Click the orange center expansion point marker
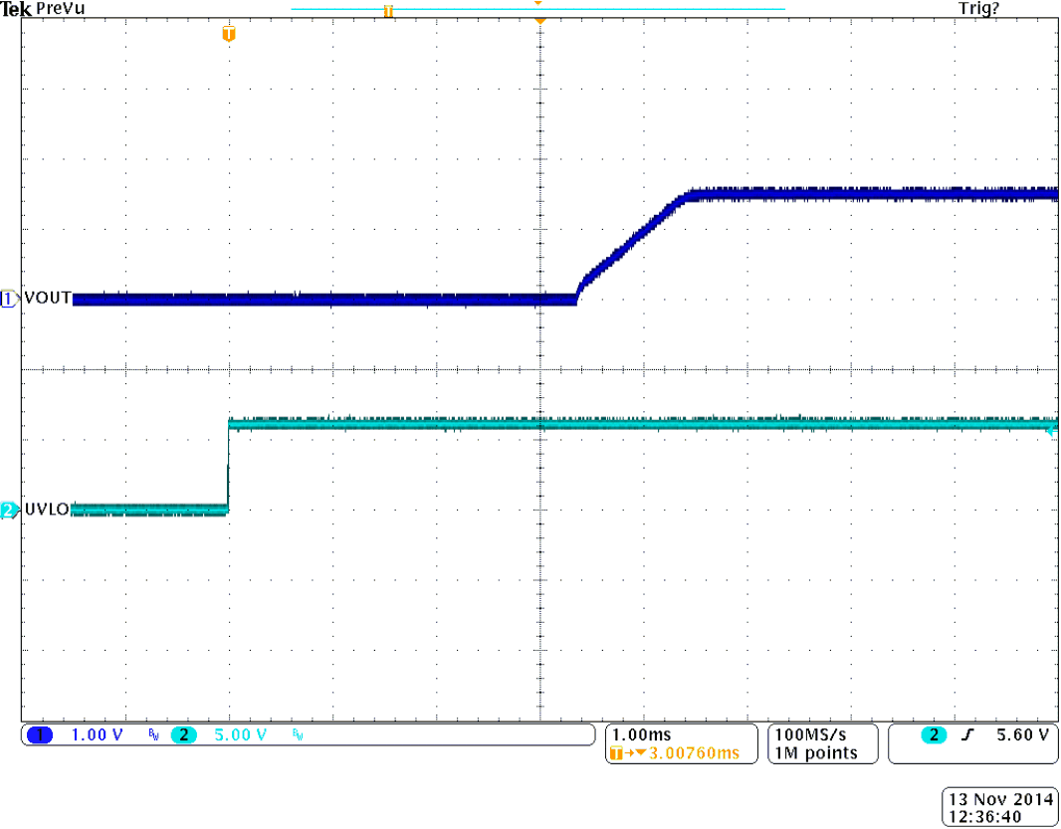This screenshot has width=1061, height=829. pos(539,21)
